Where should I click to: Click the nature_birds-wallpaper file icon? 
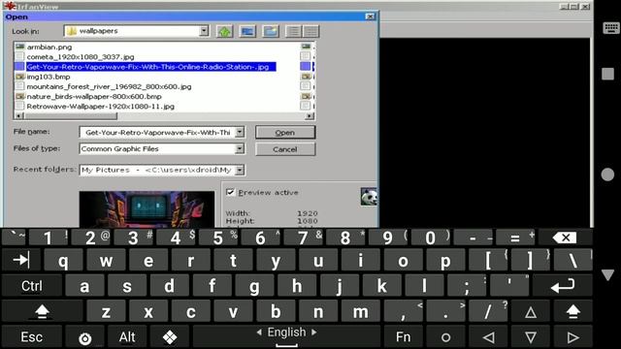[19, 96]
